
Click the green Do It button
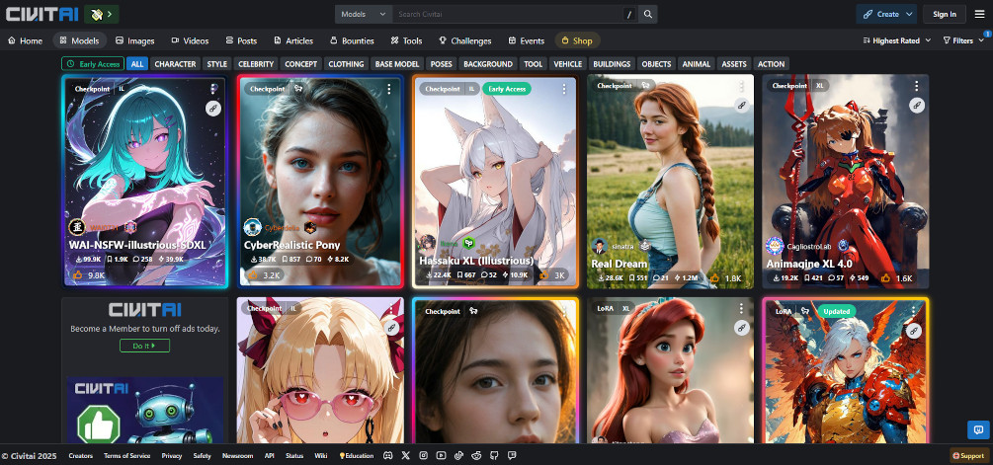(145, 346)
